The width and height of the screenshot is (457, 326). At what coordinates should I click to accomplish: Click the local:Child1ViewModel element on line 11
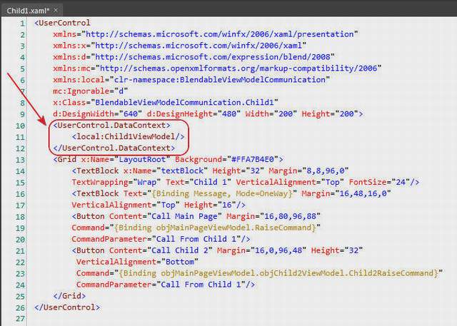(x=128, y=136)
